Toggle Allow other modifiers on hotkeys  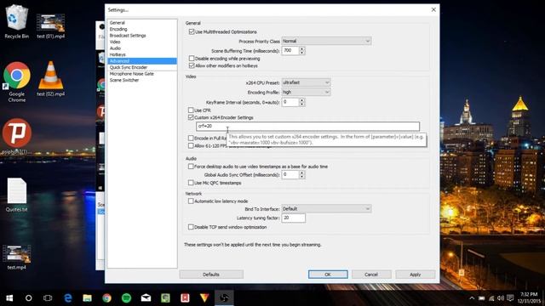point(192,65)
